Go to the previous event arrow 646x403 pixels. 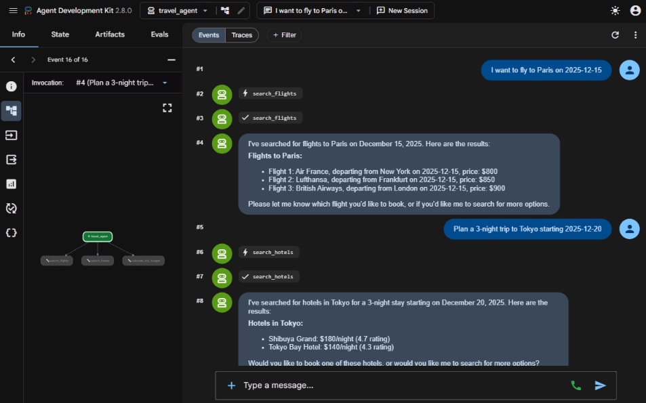point(13,60)
